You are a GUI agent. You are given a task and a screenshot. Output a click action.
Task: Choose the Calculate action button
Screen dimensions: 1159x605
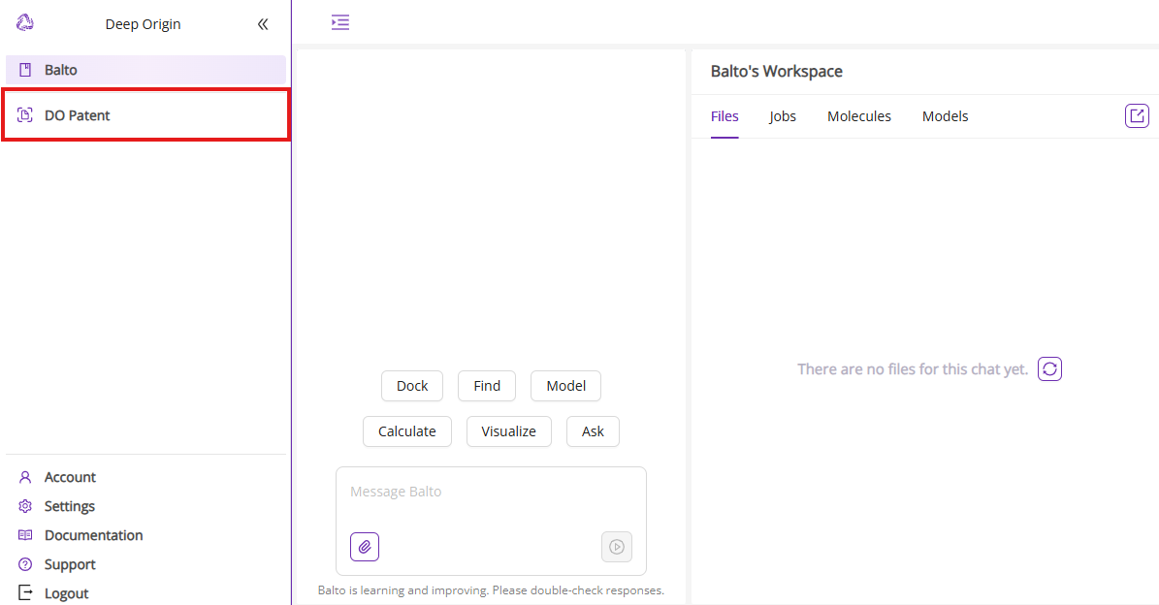point(407,431)
